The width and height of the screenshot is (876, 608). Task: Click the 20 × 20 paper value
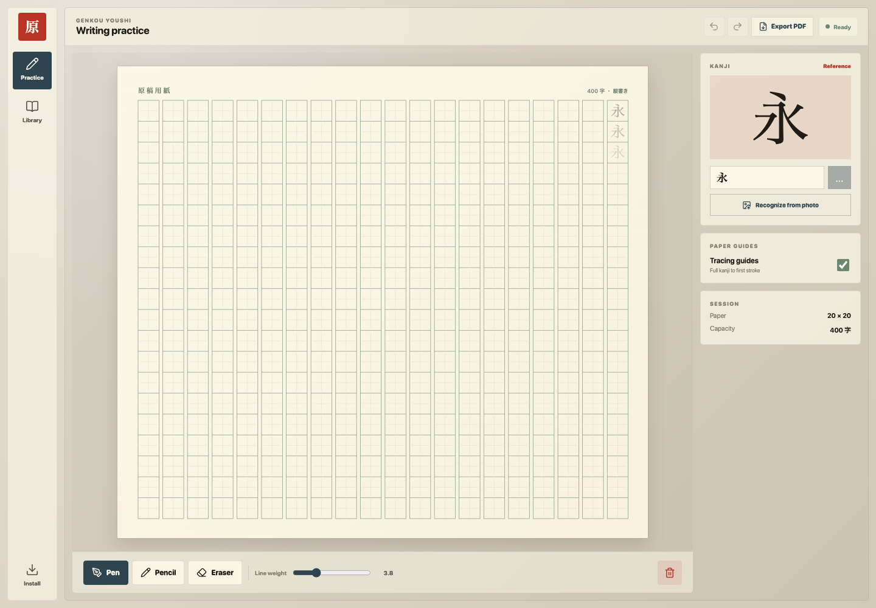(839, 316)
